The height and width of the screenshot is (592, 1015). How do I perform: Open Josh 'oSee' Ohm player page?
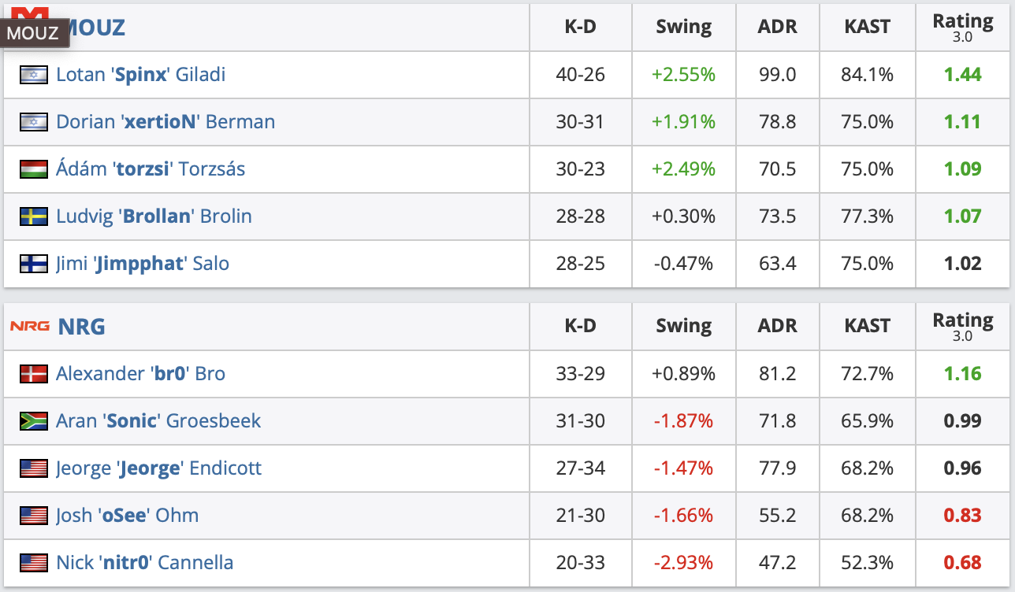pyautogui.click(x=127, y=516)
